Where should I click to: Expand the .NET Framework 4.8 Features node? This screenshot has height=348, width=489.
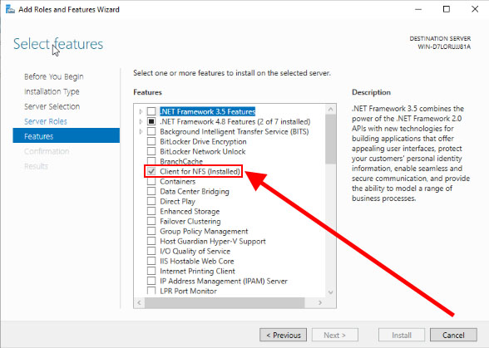(141, 121)
